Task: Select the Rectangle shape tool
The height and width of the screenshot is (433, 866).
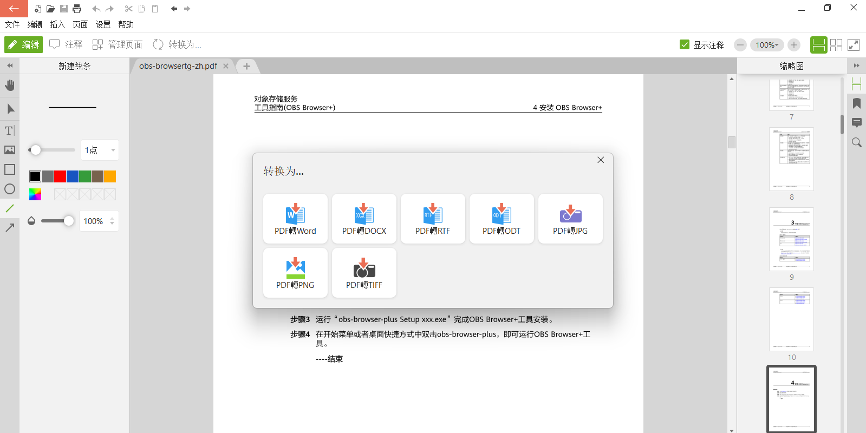Action: [x=10, y=169]
